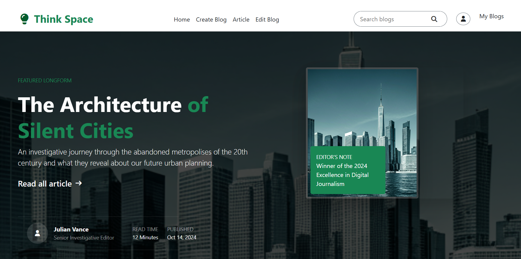Click the READ TIME label
This screenshot has width=521, height=259.
point(145,229)
